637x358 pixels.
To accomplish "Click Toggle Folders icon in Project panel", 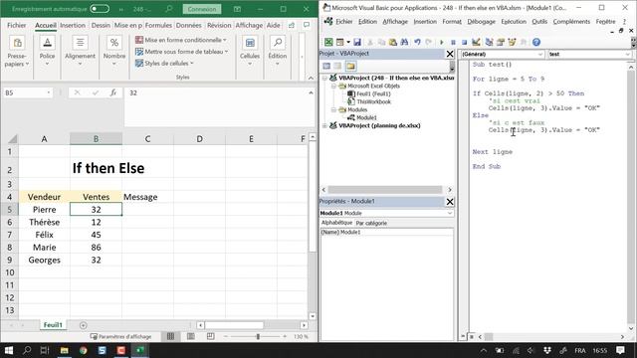I will pyautogui.click(x=351, y=66).
